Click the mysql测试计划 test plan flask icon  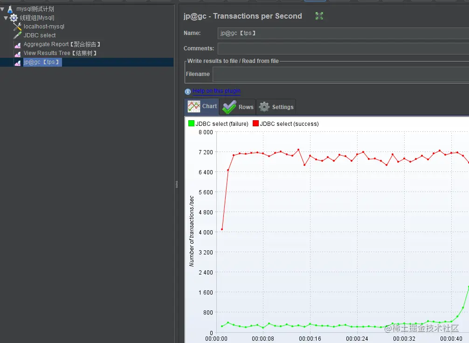pyautogui.click(x=10, y=9)
